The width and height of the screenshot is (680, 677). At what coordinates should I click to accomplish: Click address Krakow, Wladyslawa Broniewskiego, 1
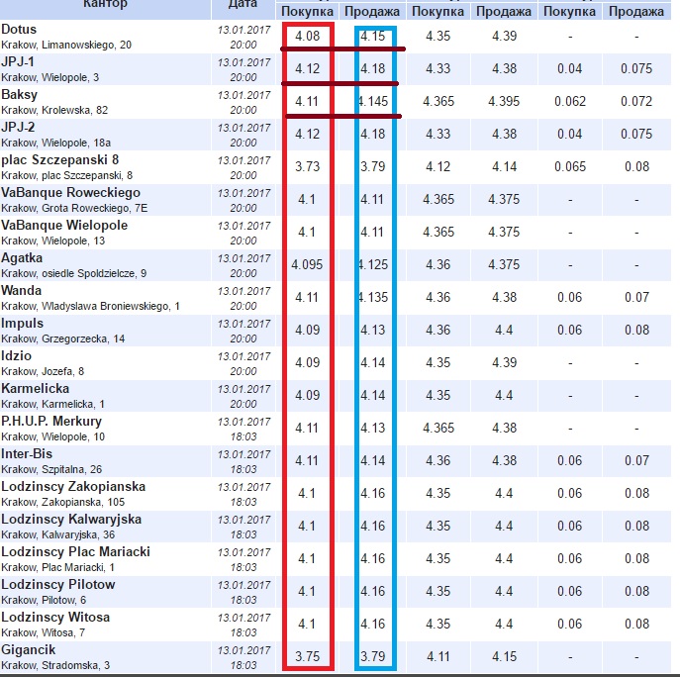90,307
